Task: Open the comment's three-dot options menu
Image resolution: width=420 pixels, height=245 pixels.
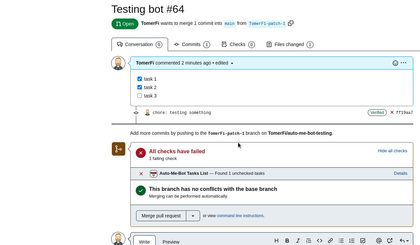Action: (x=403, y=63)
